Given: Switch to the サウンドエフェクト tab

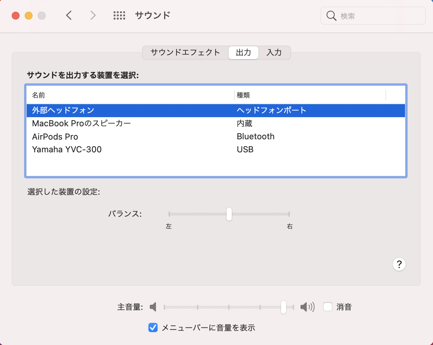Looking at the screenshot, I should tap(185, 52).
